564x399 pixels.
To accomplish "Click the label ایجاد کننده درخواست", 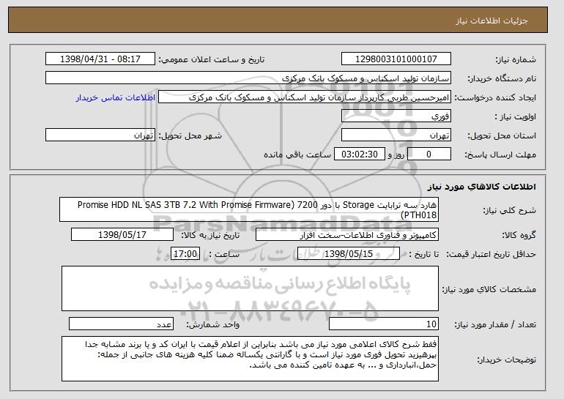I will 496,97.
